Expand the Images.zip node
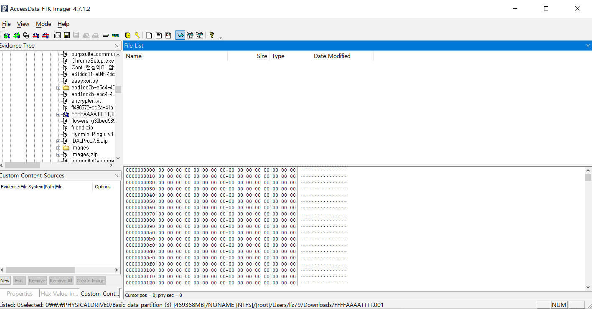Image resolution: width=592 pixels, height=309 pixels. click(58, 154)
